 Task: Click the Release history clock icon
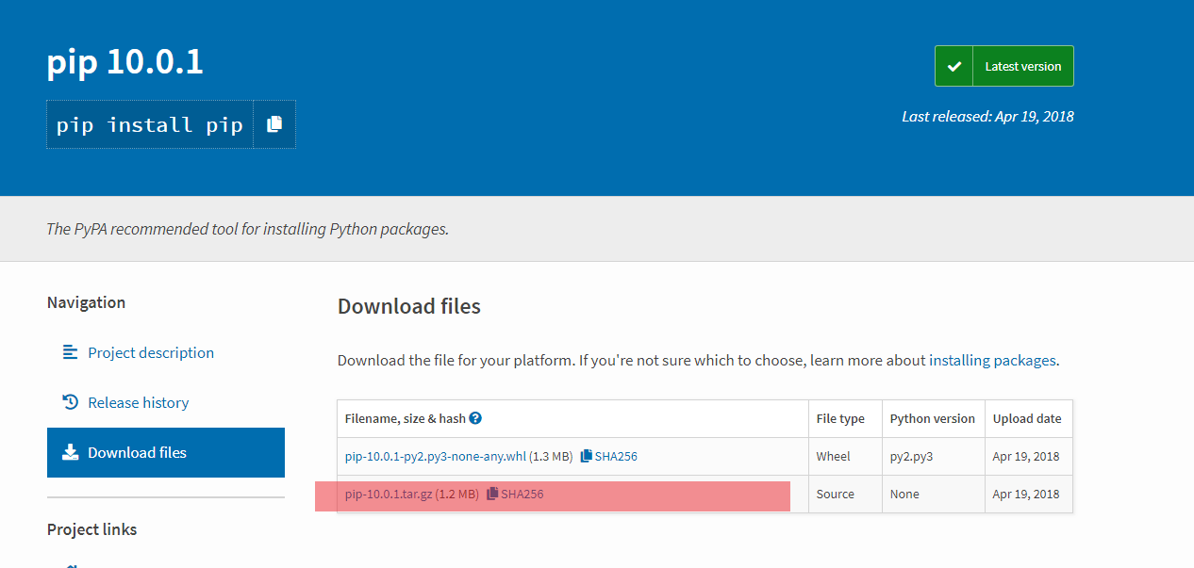click(70, 402)
